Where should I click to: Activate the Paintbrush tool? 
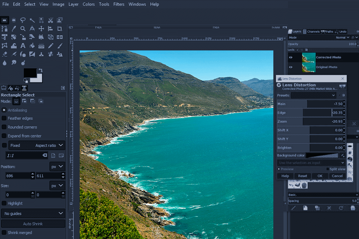click(59, 46)
